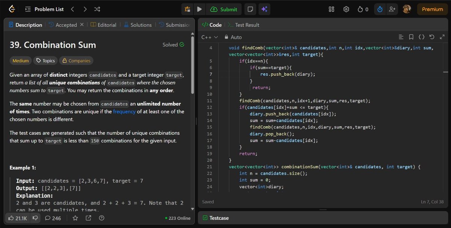Dislike the problem with thumbs down

(35, 218)
